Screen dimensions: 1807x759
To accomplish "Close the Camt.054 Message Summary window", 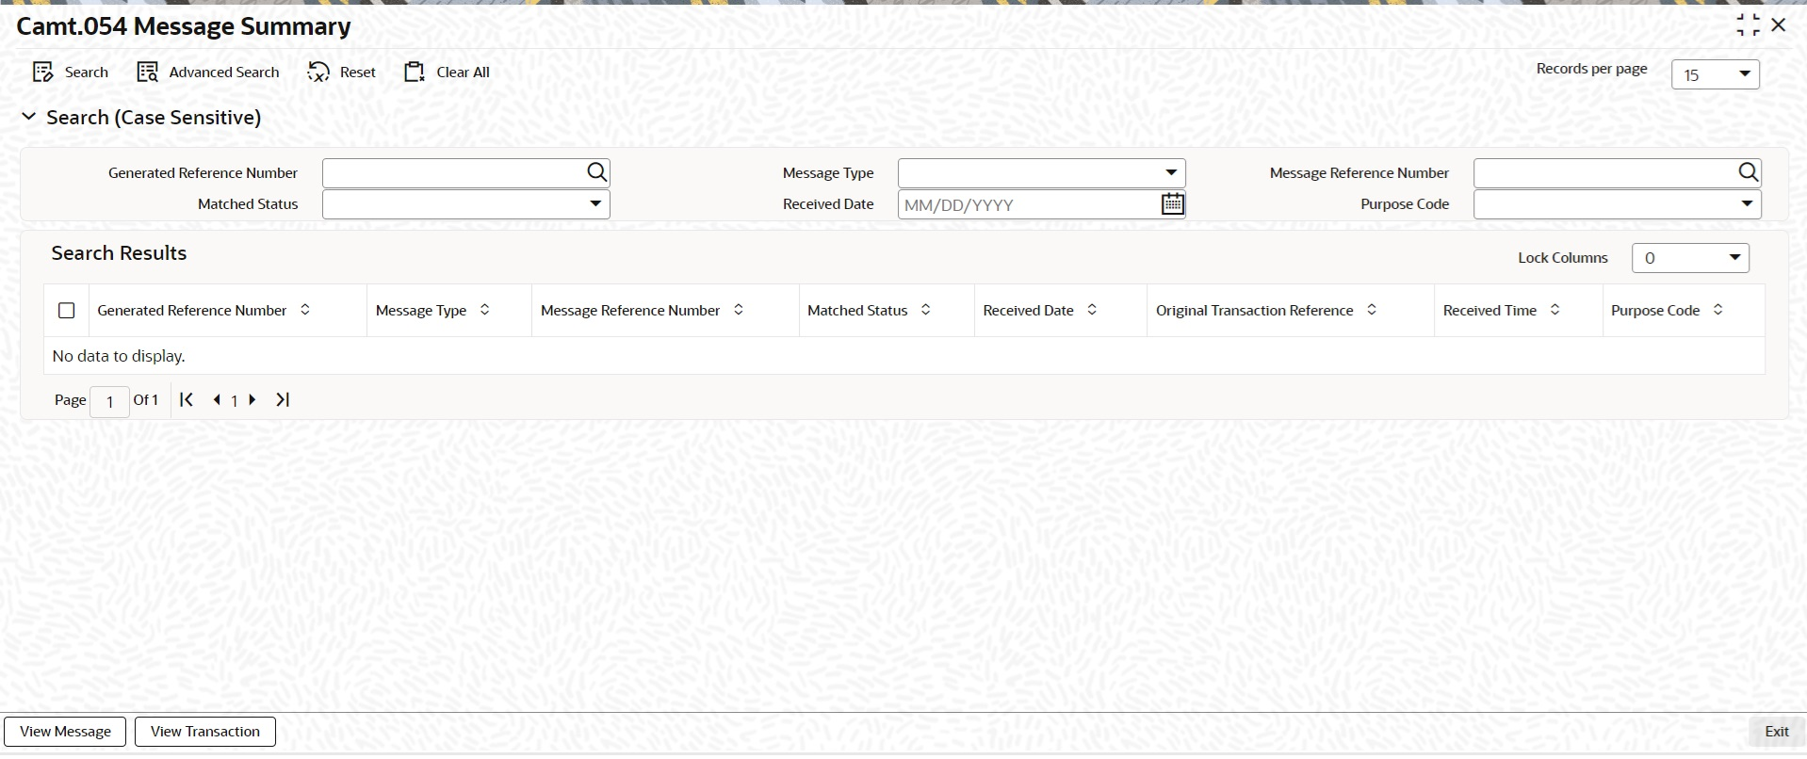I will tap(1779, 25).
